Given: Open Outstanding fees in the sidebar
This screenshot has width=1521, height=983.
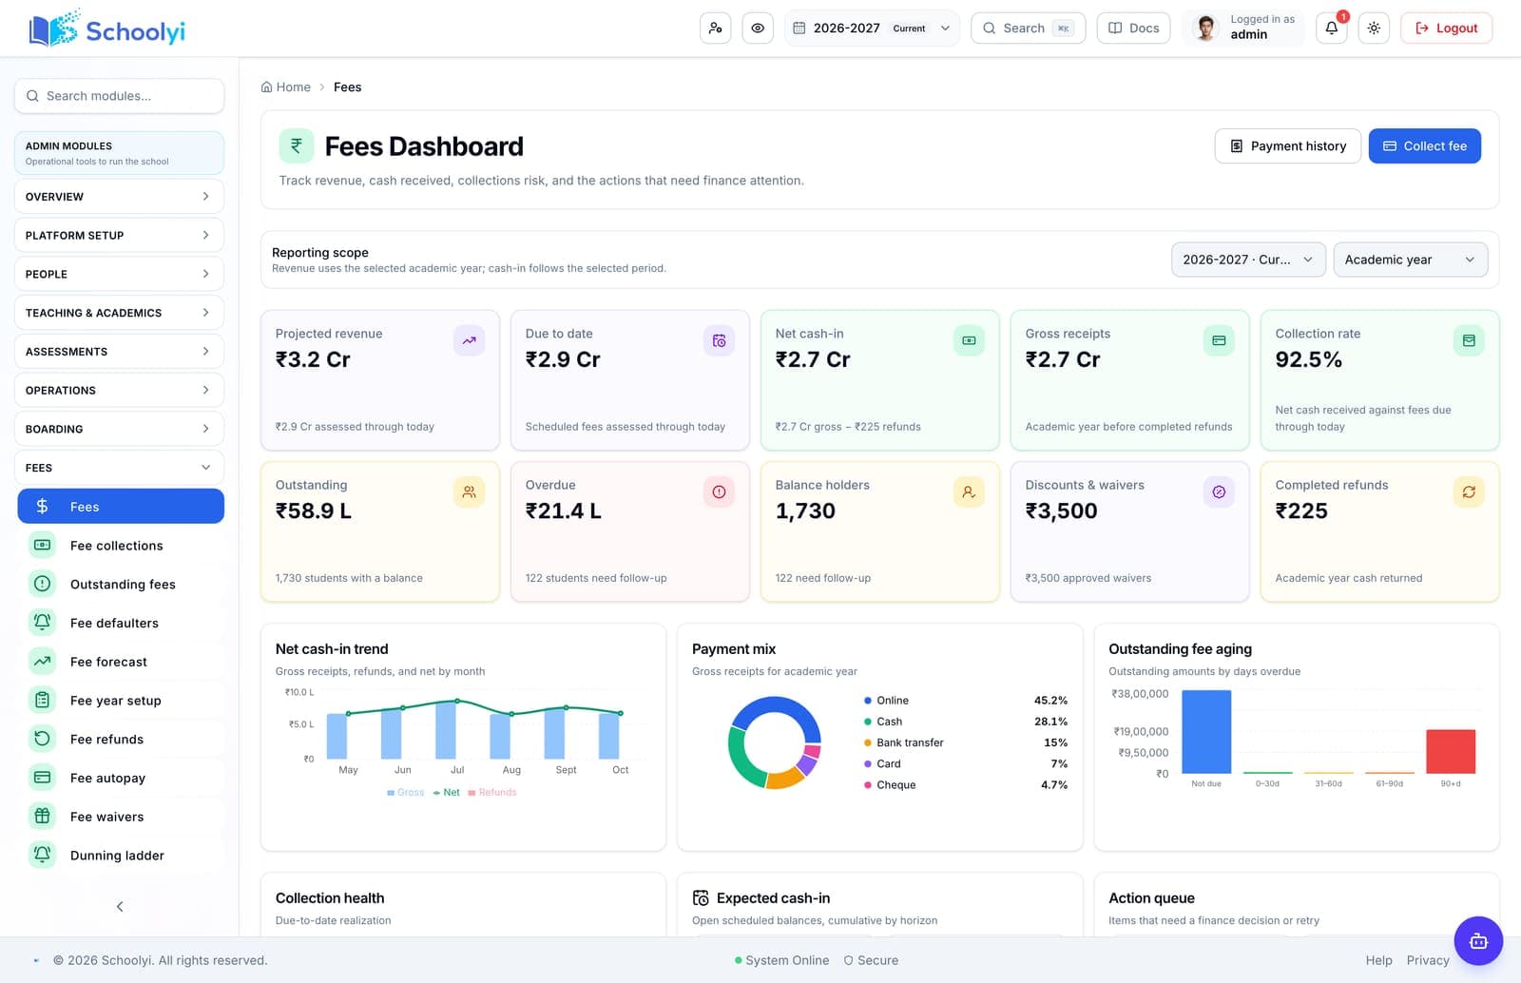Looking at the screenshot, I should tap(121, 585).
